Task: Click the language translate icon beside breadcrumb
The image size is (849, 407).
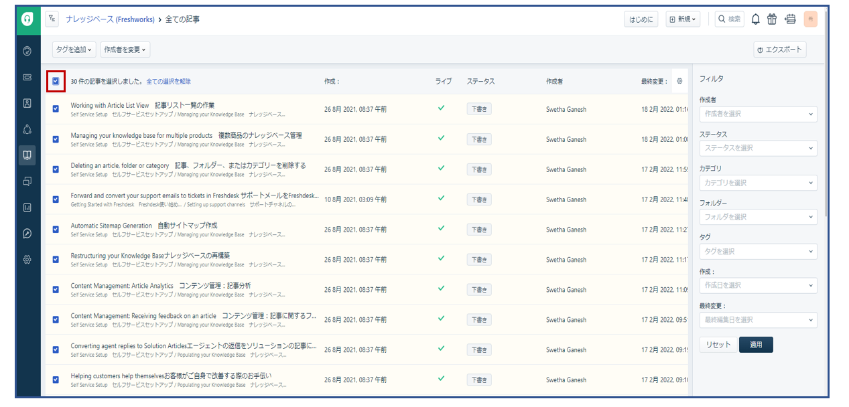Action: point(52,19)
